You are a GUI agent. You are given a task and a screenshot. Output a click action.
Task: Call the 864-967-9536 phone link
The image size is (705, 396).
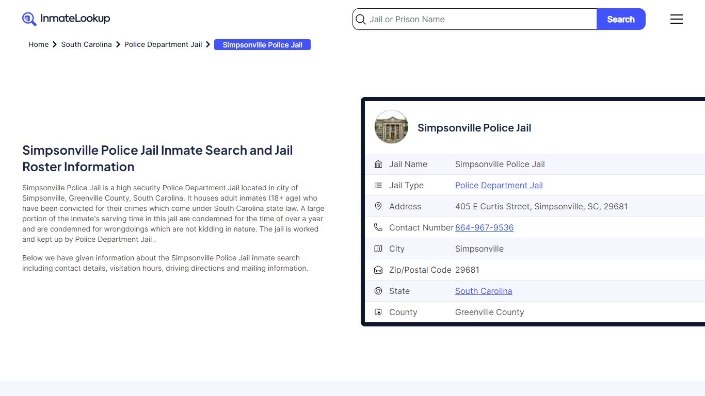point(484,227)
